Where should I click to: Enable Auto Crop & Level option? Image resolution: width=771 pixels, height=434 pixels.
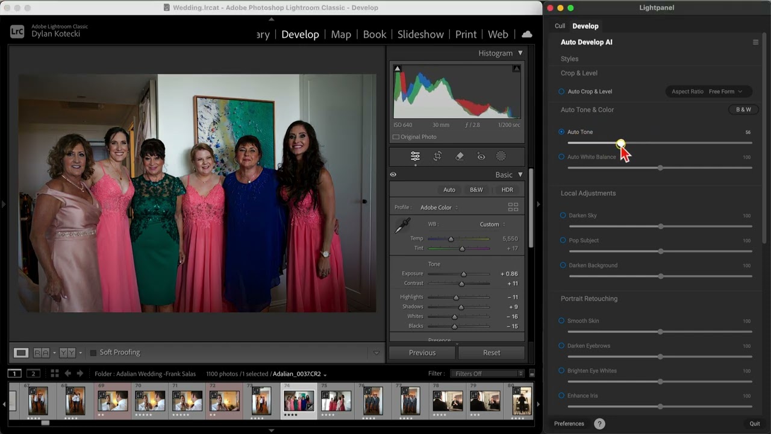coord(561,92)
